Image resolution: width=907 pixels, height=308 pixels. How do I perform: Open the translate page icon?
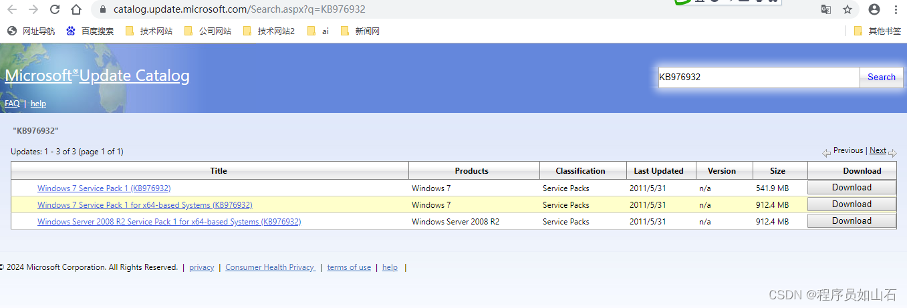[x=826, y=9]
